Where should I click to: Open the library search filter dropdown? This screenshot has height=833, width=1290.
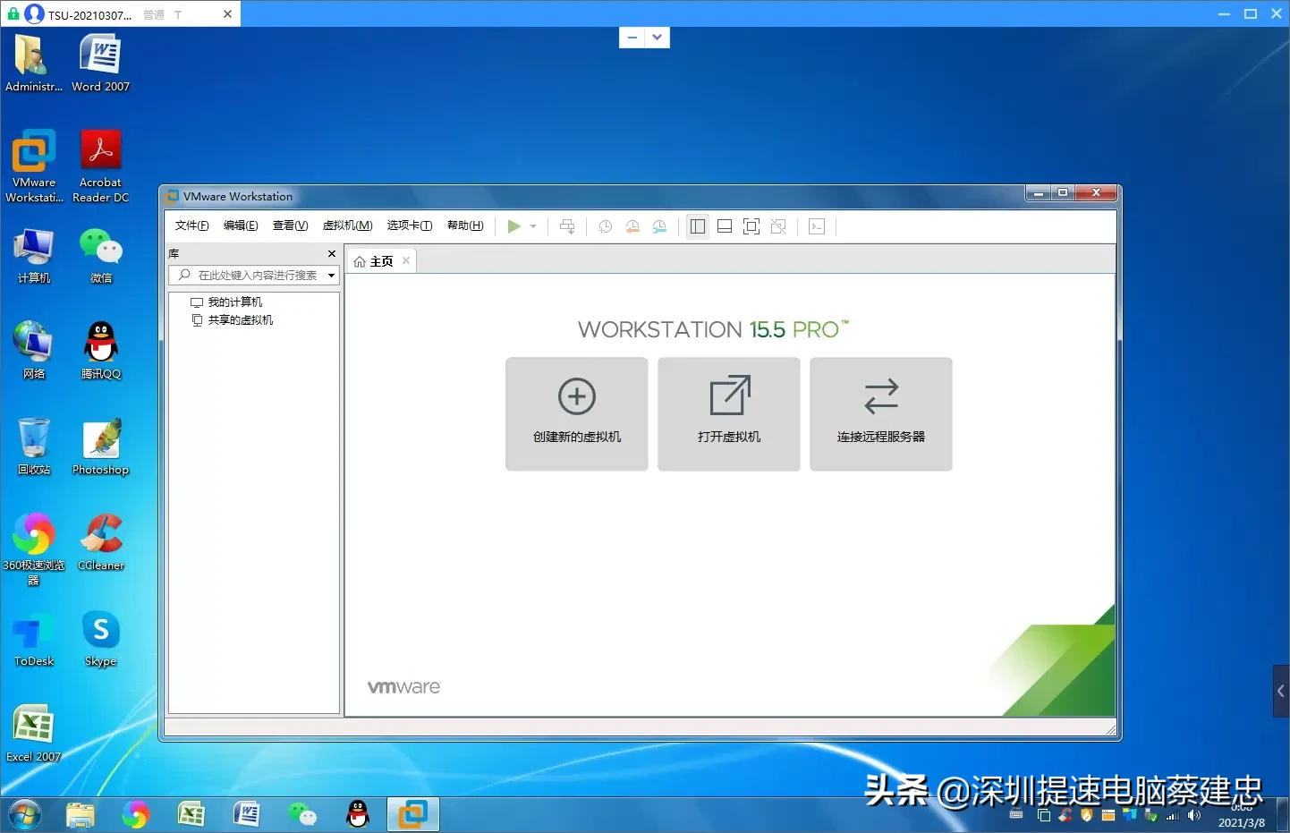click(330, 275)
